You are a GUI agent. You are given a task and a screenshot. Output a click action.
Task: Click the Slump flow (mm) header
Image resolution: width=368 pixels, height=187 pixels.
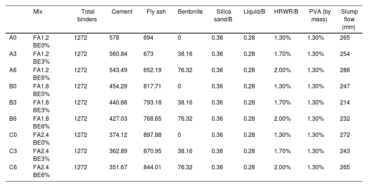pos(349,20)
